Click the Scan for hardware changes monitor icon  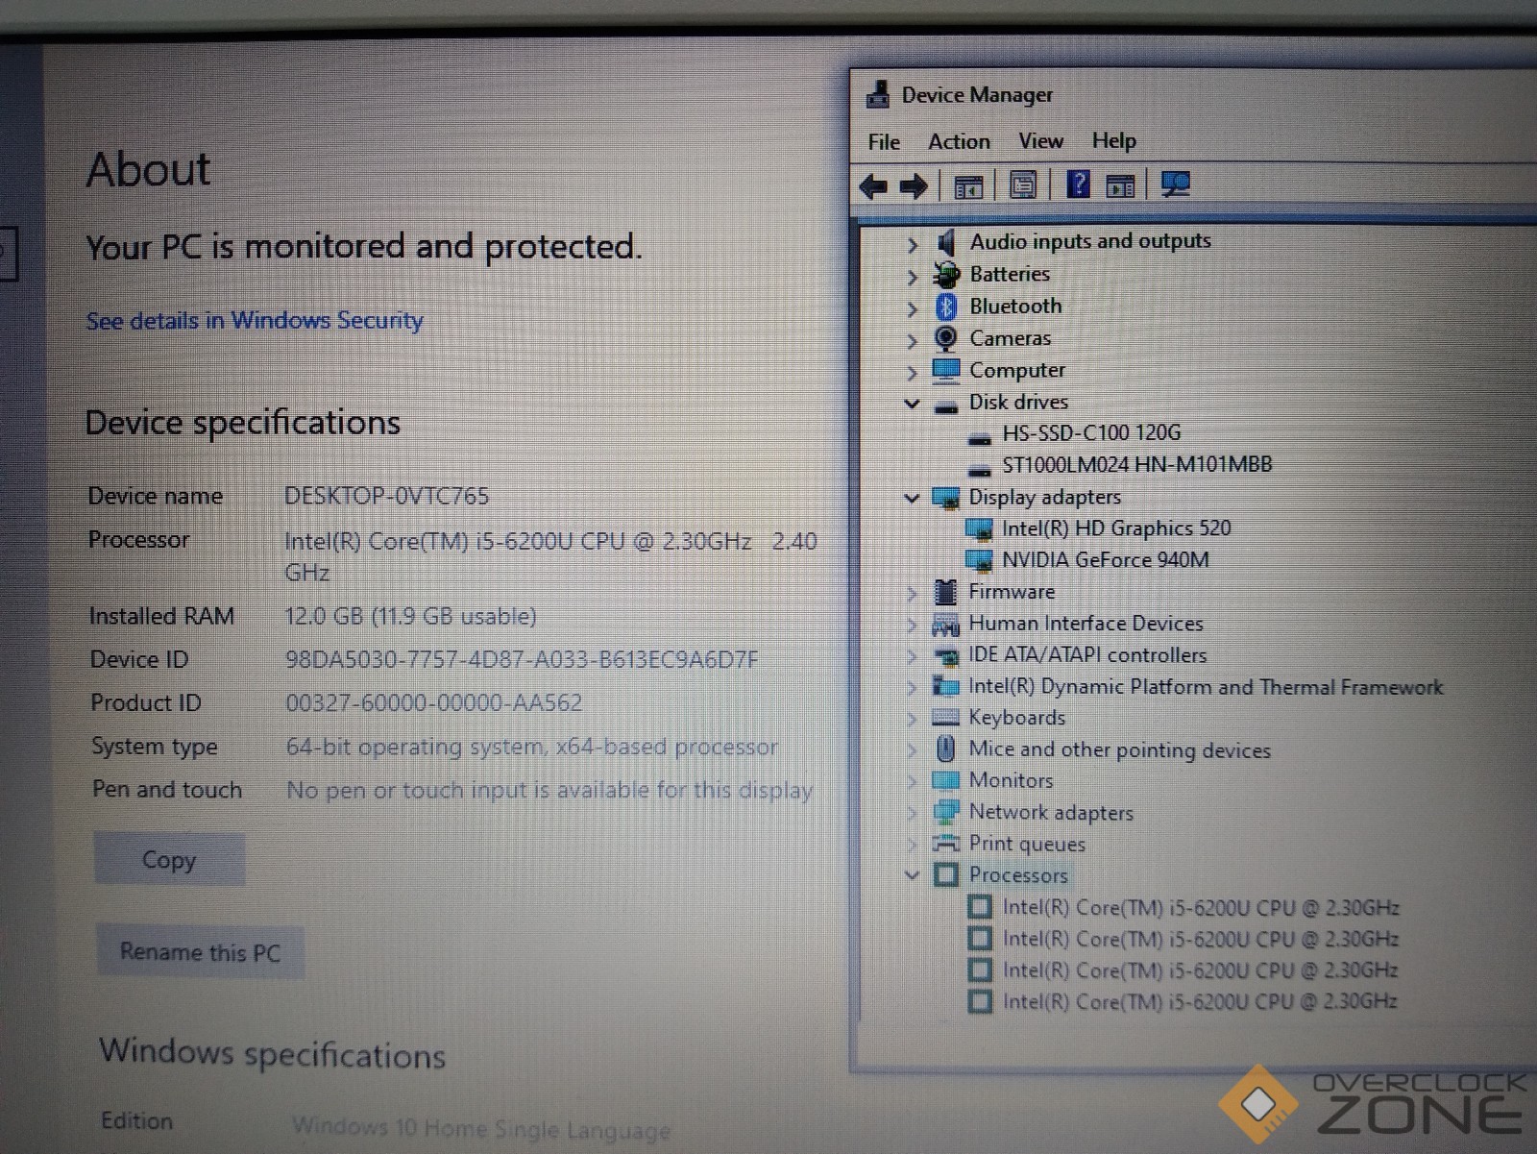[x=1175, y=184]
